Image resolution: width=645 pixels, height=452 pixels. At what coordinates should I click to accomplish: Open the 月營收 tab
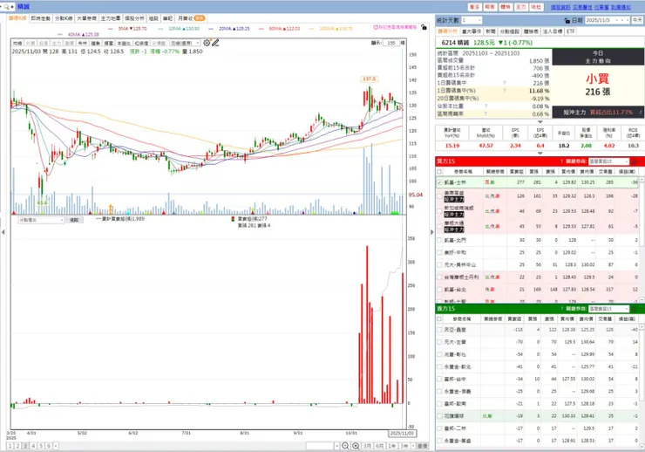(191, 18)
